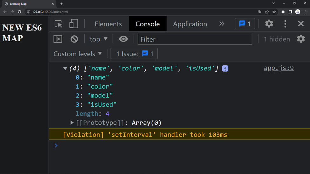Screen dimensions: 310x174
Task: Click the 1 Issue button
Action: [x=134, y=54]
